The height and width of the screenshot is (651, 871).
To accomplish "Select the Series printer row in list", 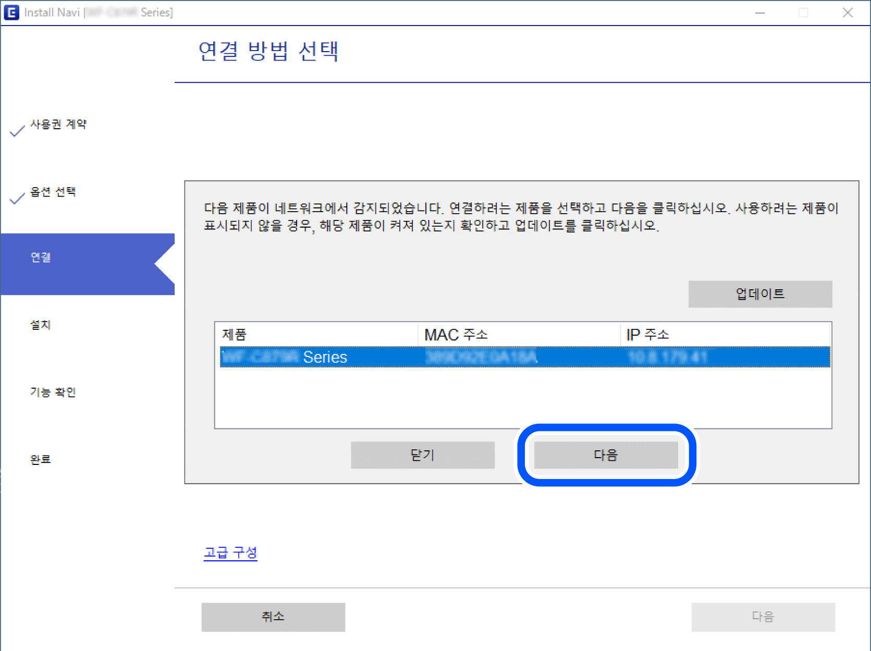I will tap(524, 357).
